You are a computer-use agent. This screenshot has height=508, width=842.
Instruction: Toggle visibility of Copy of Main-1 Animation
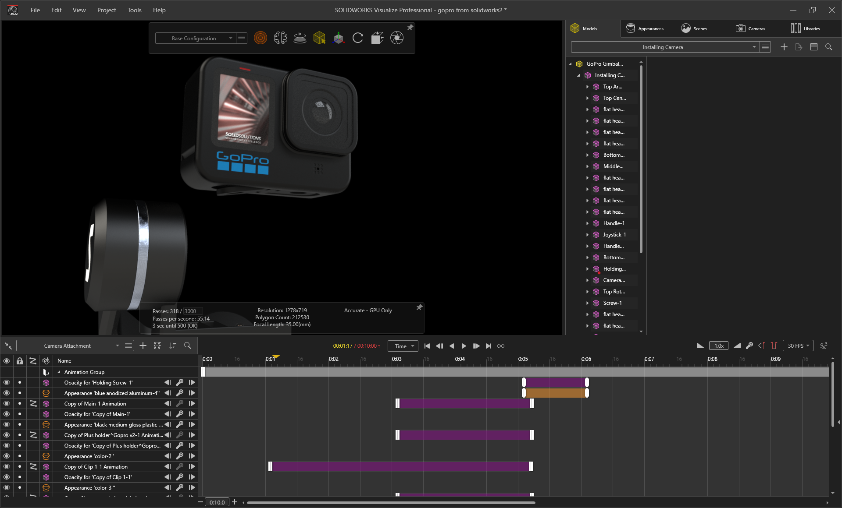pos(7,403)
